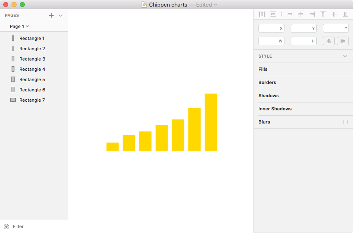Select the Rectangle 4 layer
Screen dimensions: 353x233
[34, 69]
